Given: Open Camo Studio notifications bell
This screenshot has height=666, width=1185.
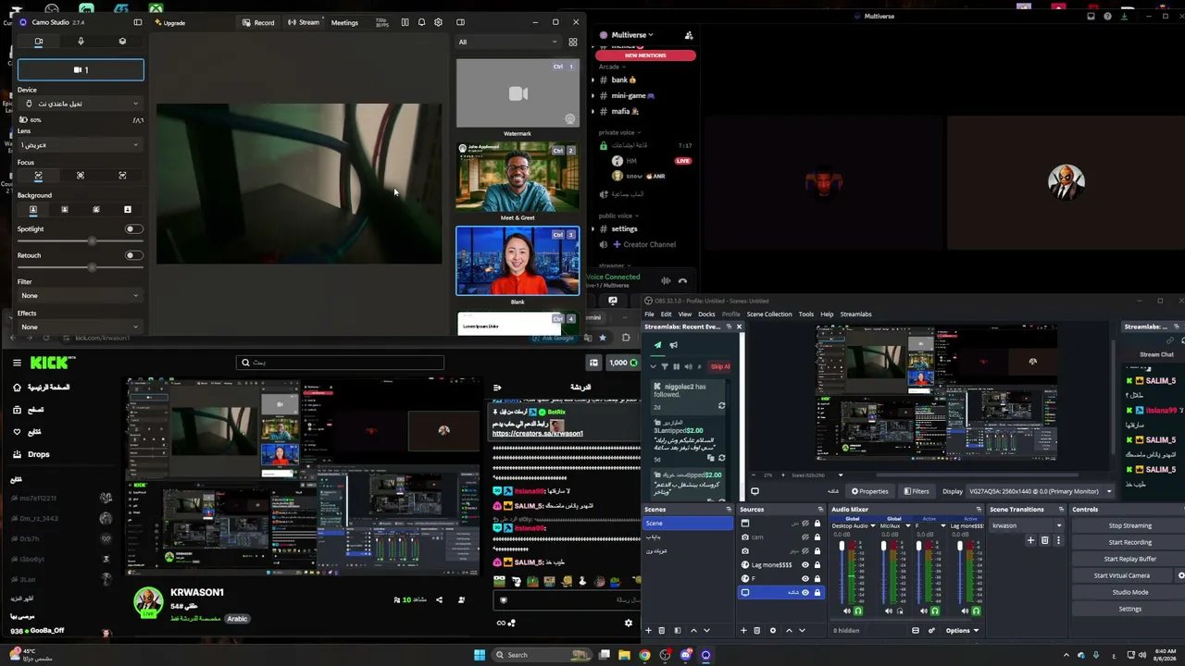Looking at the screenshot, I should 421,22.
